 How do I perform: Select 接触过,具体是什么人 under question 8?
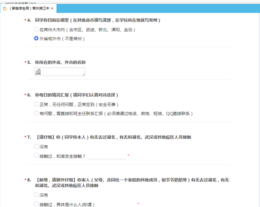[36, 204]
